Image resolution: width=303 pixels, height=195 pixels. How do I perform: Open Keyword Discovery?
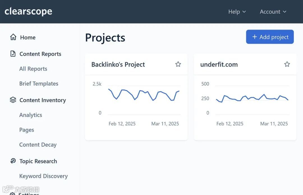click(43, 176)
